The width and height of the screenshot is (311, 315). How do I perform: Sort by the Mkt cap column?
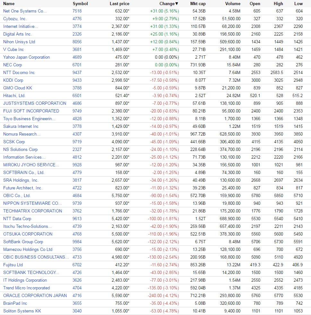(198, 4)
